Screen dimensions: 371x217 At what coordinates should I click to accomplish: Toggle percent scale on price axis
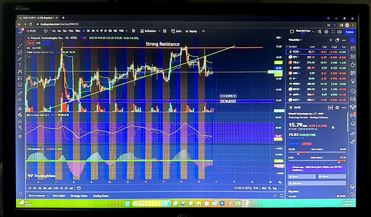[269, 188]
